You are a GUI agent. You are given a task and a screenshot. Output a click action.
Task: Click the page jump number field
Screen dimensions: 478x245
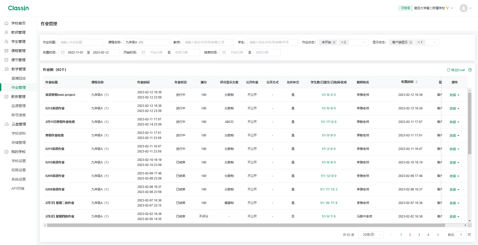[461, 235]
